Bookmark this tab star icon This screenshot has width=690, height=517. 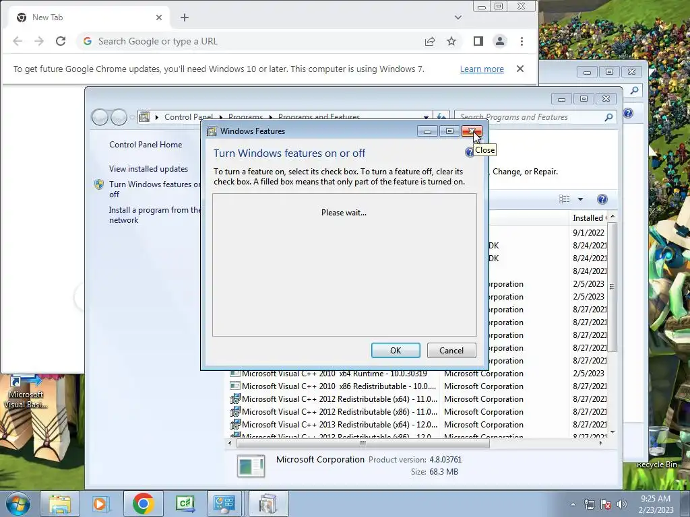coord(451,41)
